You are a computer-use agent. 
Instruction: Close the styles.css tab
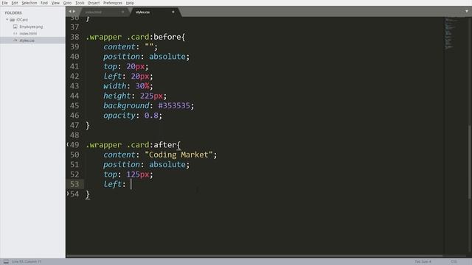[x=173, y=12]
